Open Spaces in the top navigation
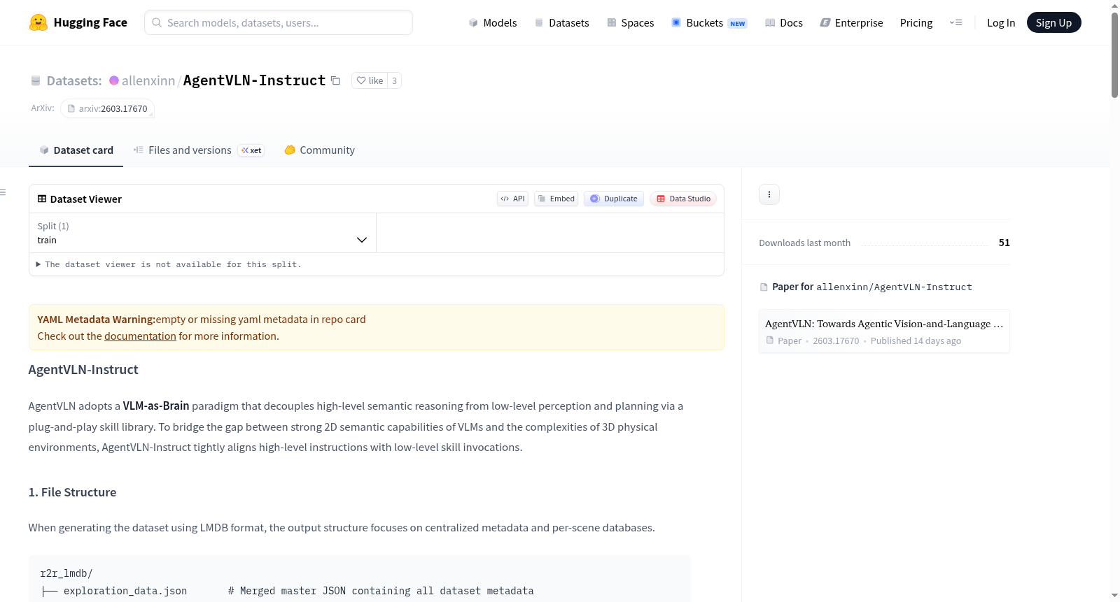This screenshot has height=602, width=1120. (631, 22)
